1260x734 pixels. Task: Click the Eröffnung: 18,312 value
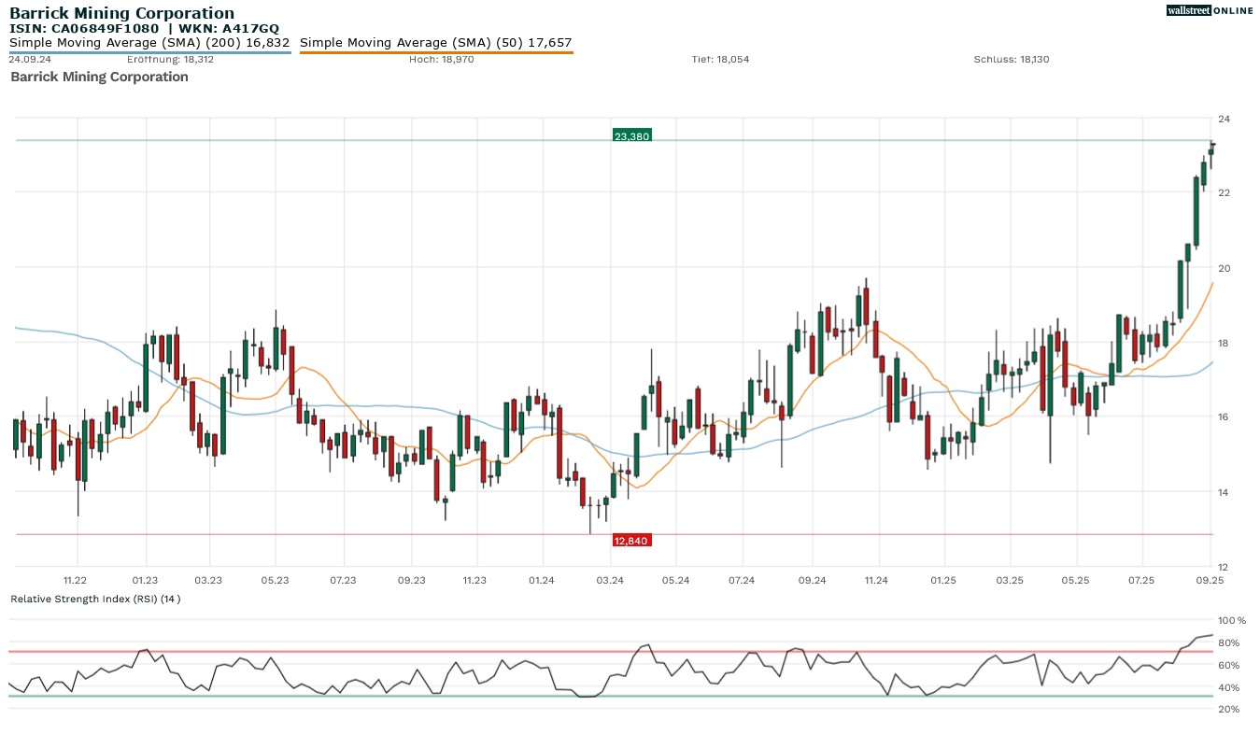(x=171, y=60)
